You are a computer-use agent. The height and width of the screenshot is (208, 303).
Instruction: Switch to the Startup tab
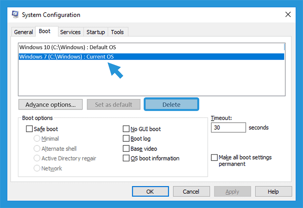coord(96,32)
